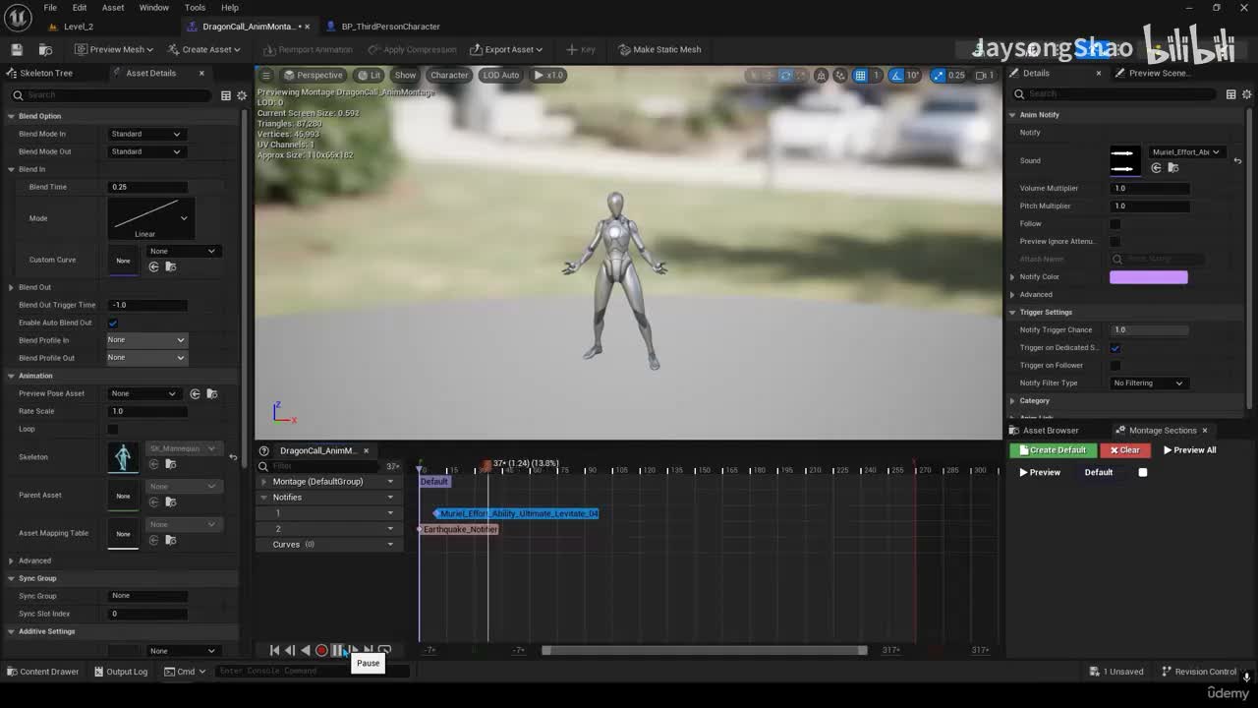Open the Notify Filter Type dropdown
The width and height of the screenshot is (1258, 708).
1149,383
